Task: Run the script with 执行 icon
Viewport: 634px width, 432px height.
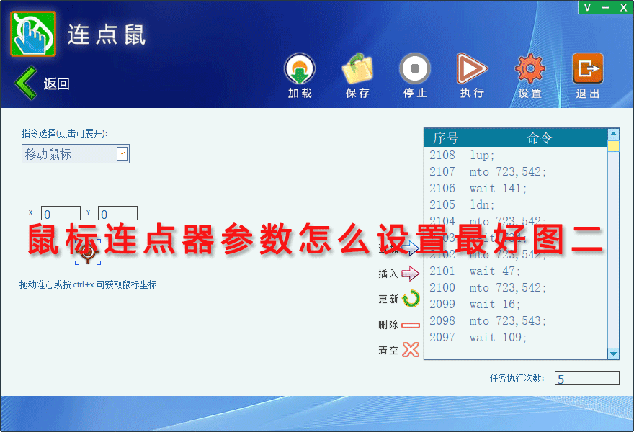Action: [x=472, y=68]
